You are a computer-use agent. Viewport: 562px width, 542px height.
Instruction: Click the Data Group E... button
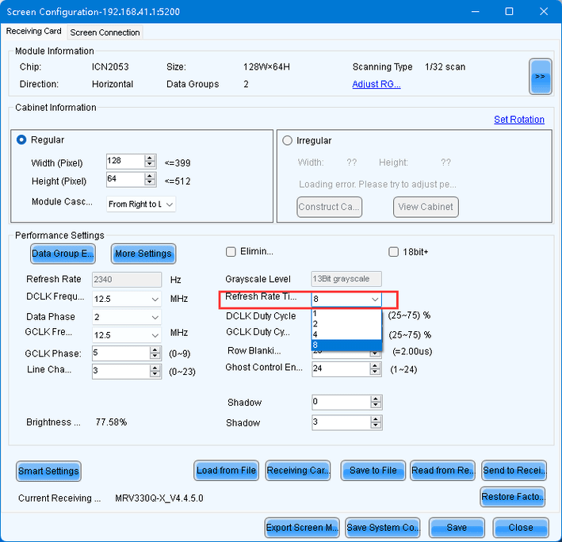(x=63, y=254)
